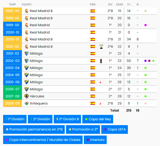Click the EQUIPO column header
Screen dimensions: 160x146
point(27,4)
